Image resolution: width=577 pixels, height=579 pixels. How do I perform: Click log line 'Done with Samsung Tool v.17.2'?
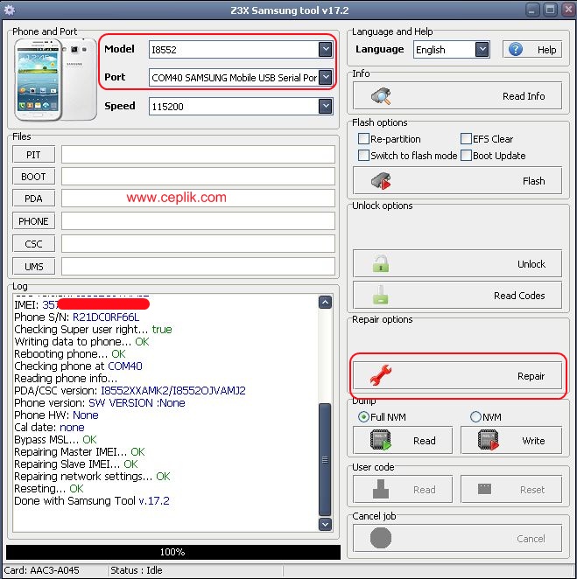click(x=92, y=500)
